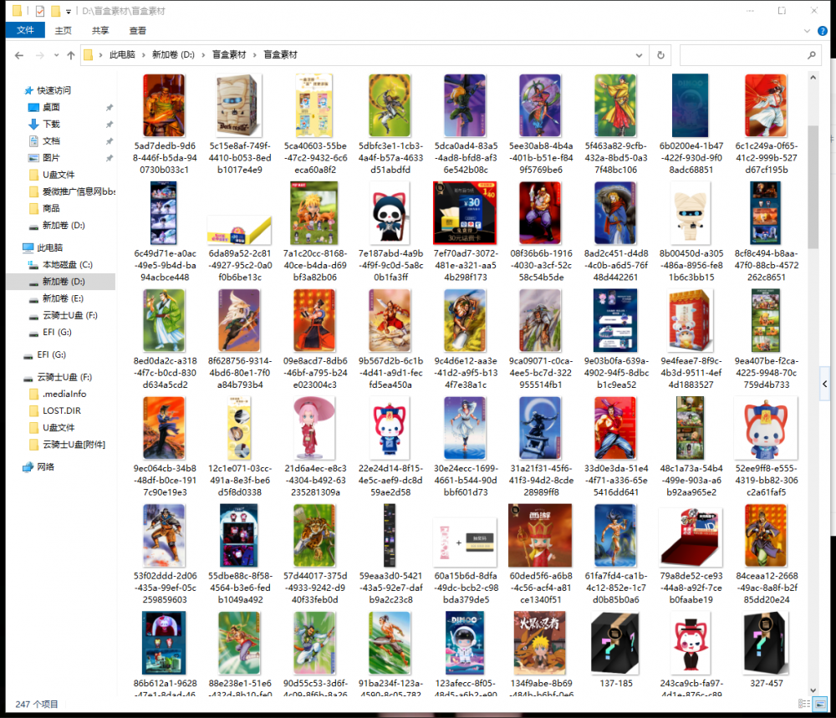Select 快速访问 in the navigation pane
The width and height of the screenshot is (836, 718).
[x=54, y=90]
